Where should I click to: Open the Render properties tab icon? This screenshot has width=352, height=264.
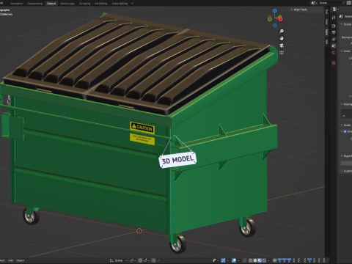click(x=334, y=26)
